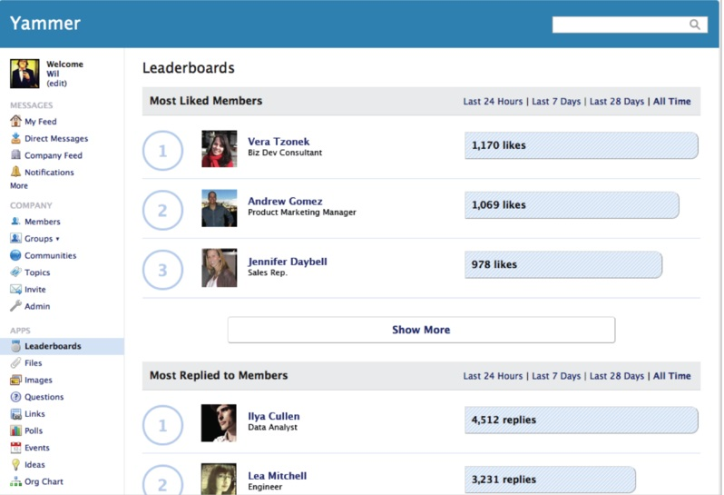Click the Events calendar icon
This screenshot has width=724, height=495.
click(x=15, y=448)
